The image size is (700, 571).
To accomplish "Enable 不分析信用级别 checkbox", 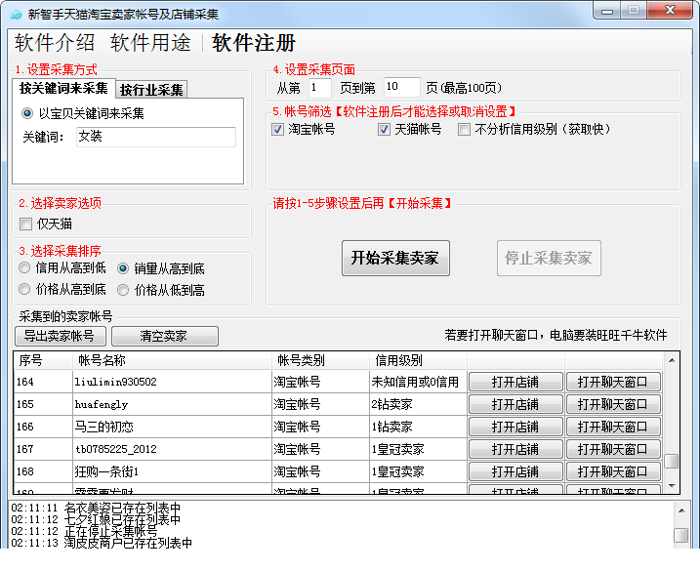I will point(465,130).
